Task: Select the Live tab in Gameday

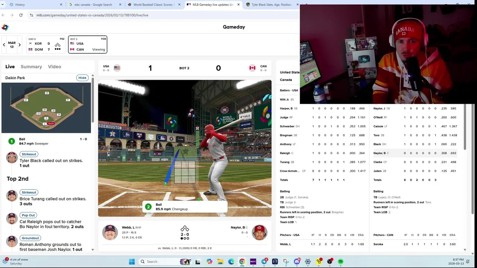Action: click(10, 67)
